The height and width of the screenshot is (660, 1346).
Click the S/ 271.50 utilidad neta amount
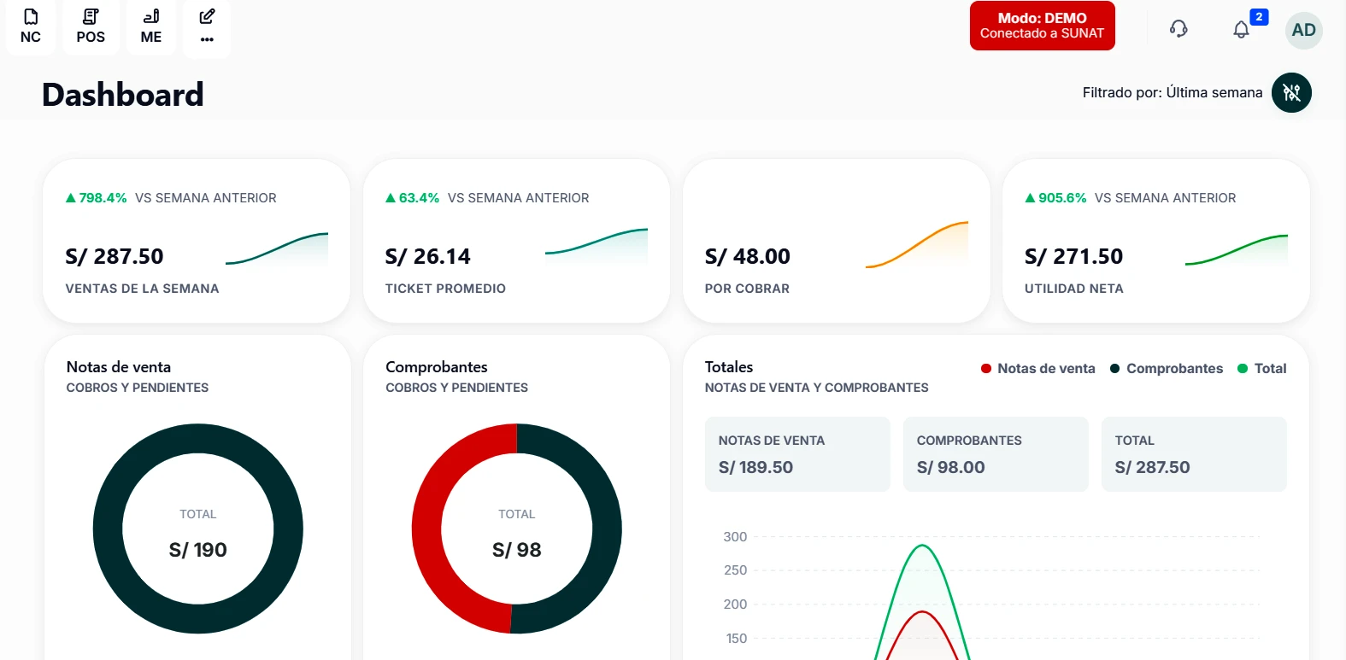pos(1074,256)
